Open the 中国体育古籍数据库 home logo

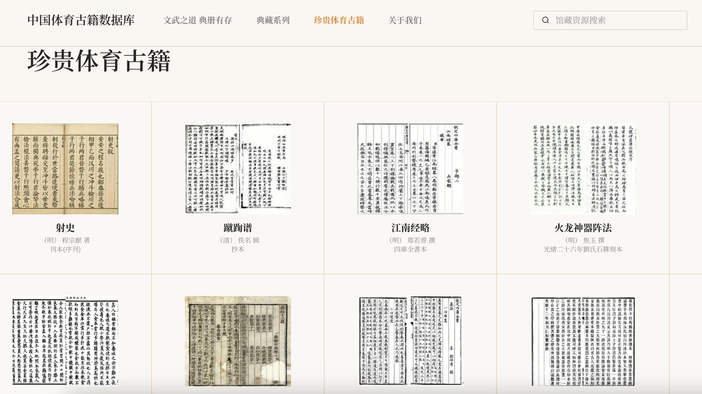click(x=81, y=20)
